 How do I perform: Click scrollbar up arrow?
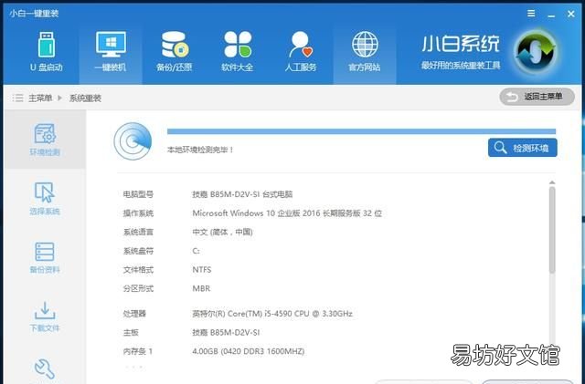tap(552, 182)
